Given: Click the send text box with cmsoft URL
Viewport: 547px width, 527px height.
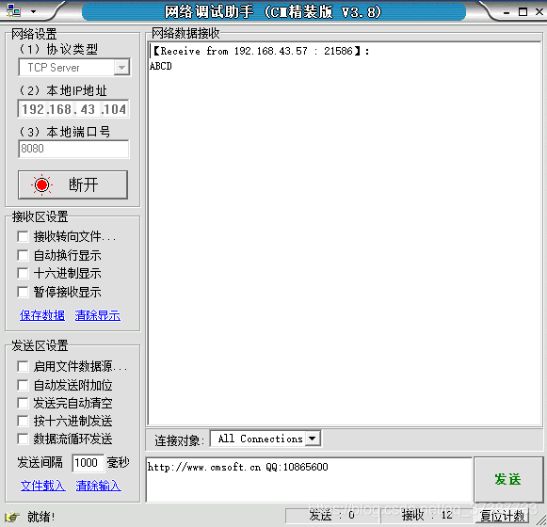Looking at the screenshot, I should pos(309,480).
